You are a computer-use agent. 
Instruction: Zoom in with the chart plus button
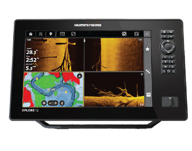pos(55,103)
